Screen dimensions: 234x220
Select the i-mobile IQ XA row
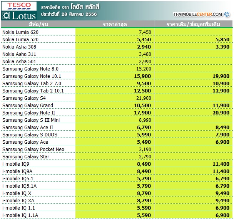(x=117, y=200)
